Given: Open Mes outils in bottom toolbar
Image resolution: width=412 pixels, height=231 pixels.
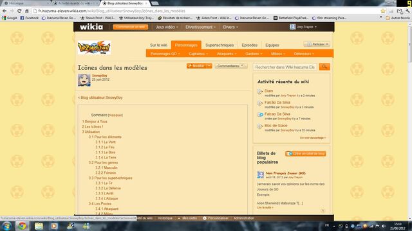Looking at the screenshot, I should (x=187, y=218).
